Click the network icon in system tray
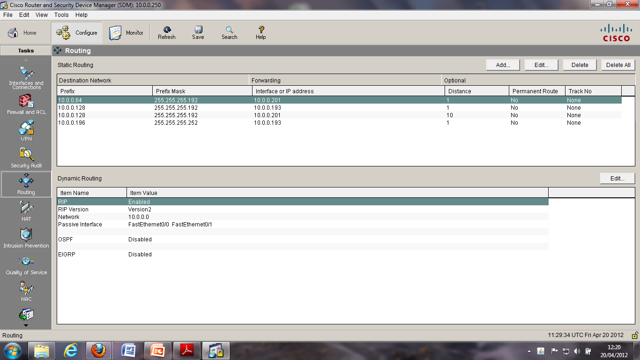 (x=566, y=351)
